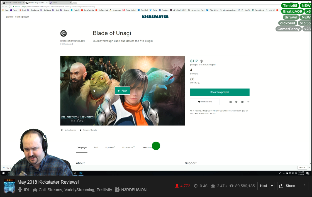
Task: Click the Back this project button
Action: (220, 92)
